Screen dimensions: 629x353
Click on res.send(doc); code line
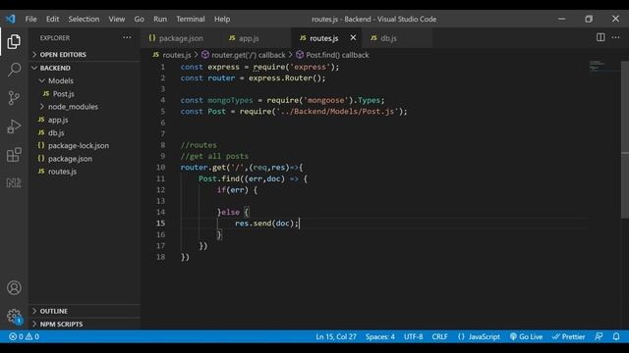[266, 224]
